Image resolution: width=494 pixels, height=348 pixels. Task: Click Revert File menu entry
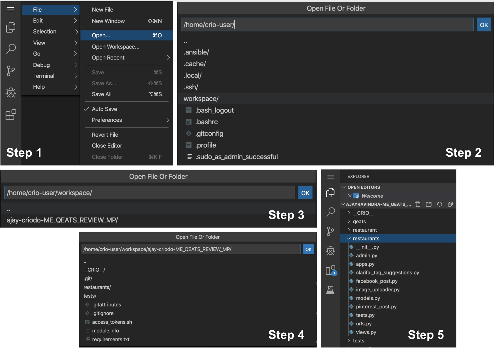127,135
